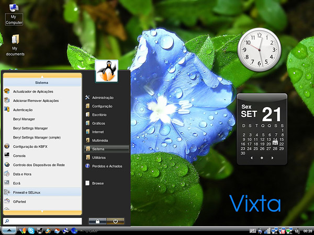Open Autenticação from Sistema list
This screenshot has height=235, width=314.
(x=42, y=110)
